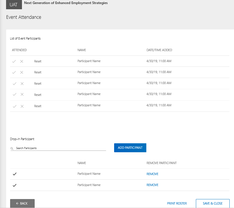Remove the second drop-in participant
This screenshot has height=208, width=234.
pyautogui.click(x=152, y=185)
